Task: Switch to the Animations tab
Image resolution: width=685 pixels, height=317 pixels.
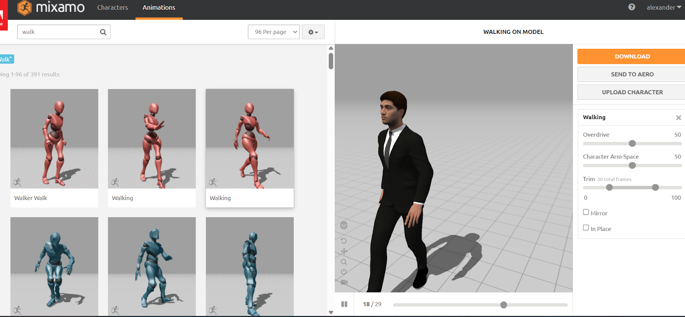Action: (x=159, y=7)
